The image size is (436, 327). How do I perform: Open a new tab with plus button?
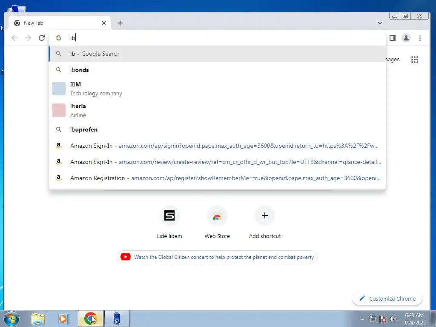(x=120, y=23)
